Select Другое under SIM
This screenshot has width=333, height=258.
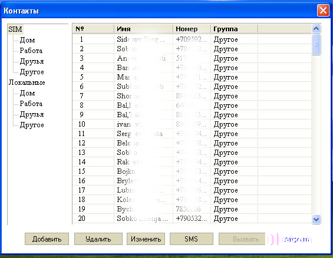[32, 72]
